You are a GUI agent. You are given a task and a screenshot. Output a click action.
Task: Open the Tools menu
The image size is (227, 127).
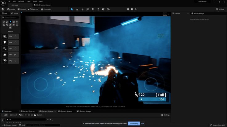pos(29,1)
